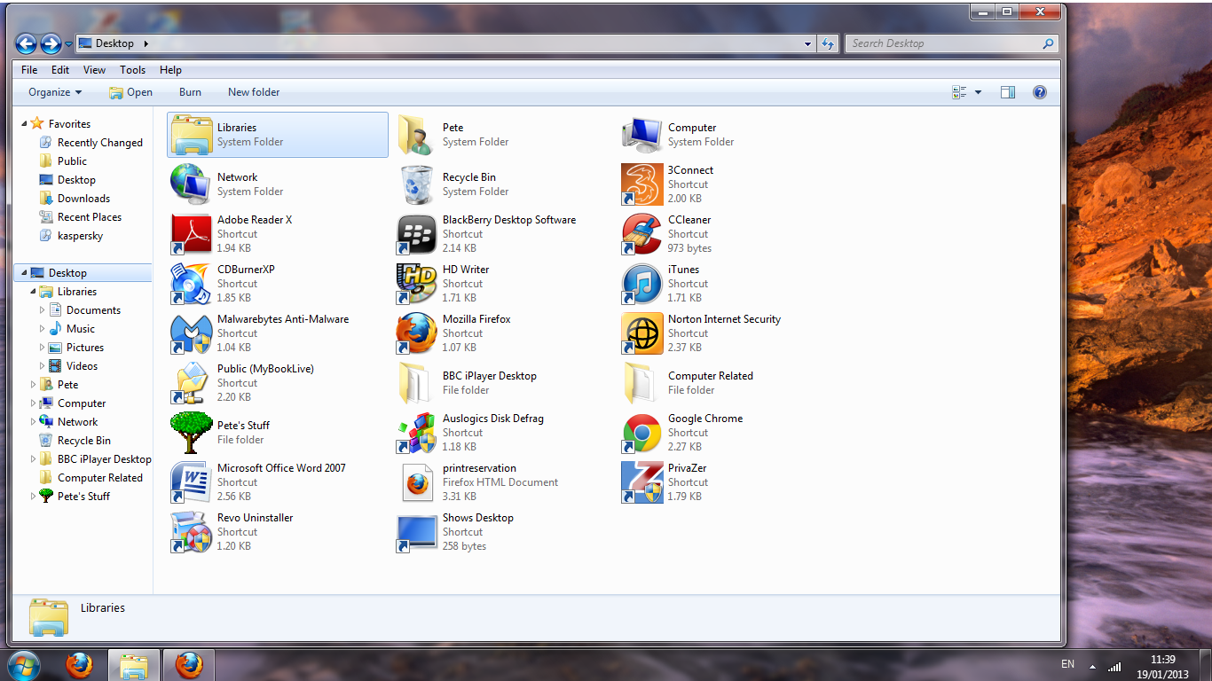Viewport: 1212px width, 681px height.
Task: Expand the Videos library in tree
Action: 43,366
